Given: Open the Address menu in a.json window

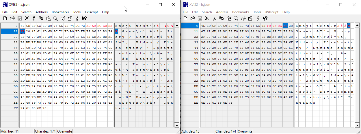Looking at the screenshot, I should 42,12.
